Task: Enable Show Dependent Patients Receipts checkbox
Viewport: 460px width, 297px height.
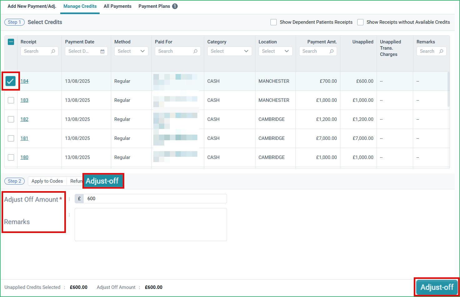Action: (274, 22)
